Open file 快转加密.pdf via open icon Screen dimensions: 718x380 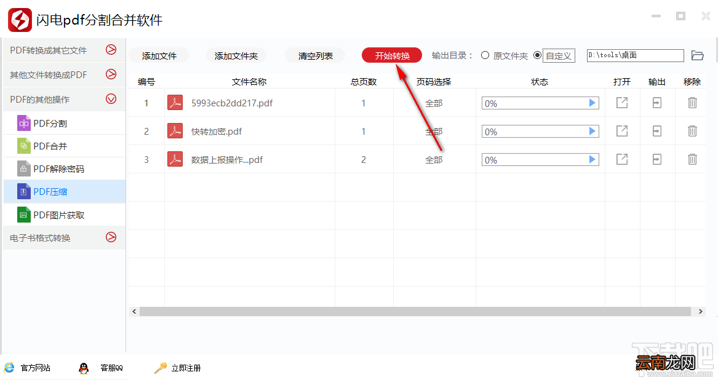[622, 132]
